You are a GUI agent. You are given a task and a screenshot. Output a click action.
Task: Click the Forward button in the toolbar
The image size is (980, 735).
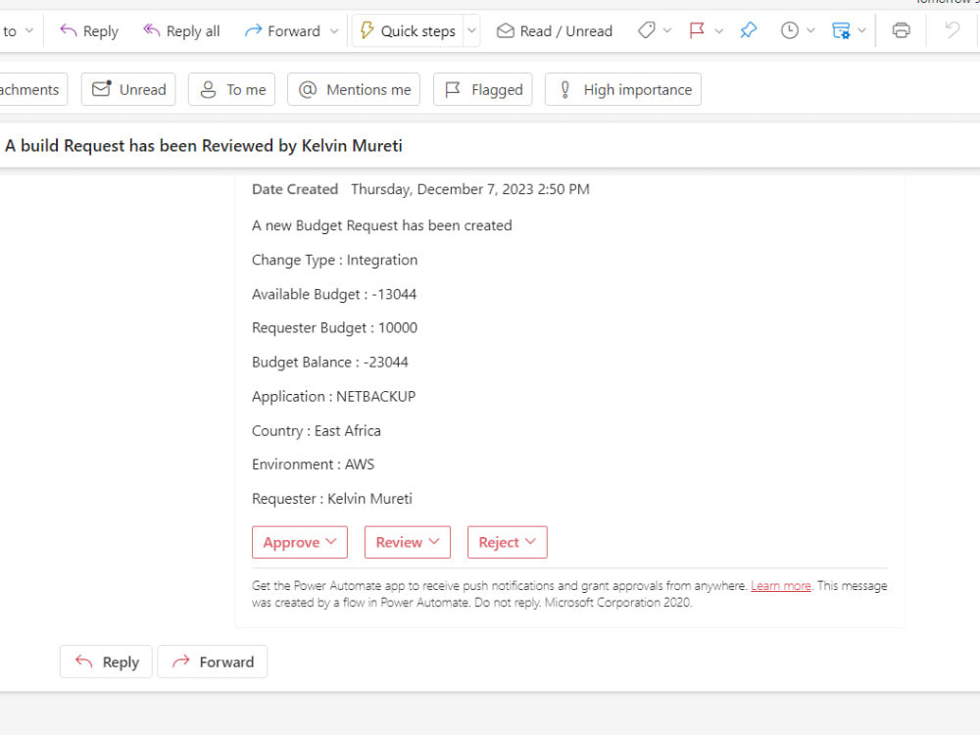point(282,31)
